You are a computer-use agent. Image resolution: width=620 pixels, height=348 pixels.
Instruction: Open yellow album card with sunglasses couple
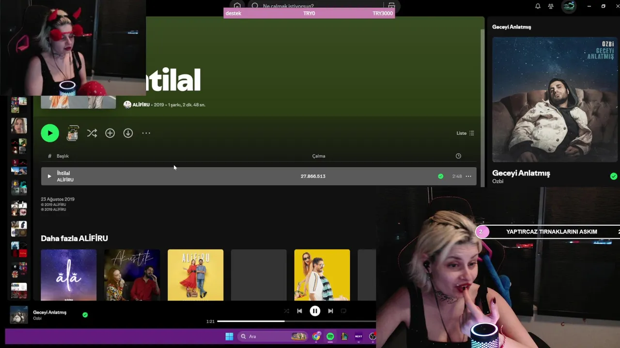click(x=322, y=275)
